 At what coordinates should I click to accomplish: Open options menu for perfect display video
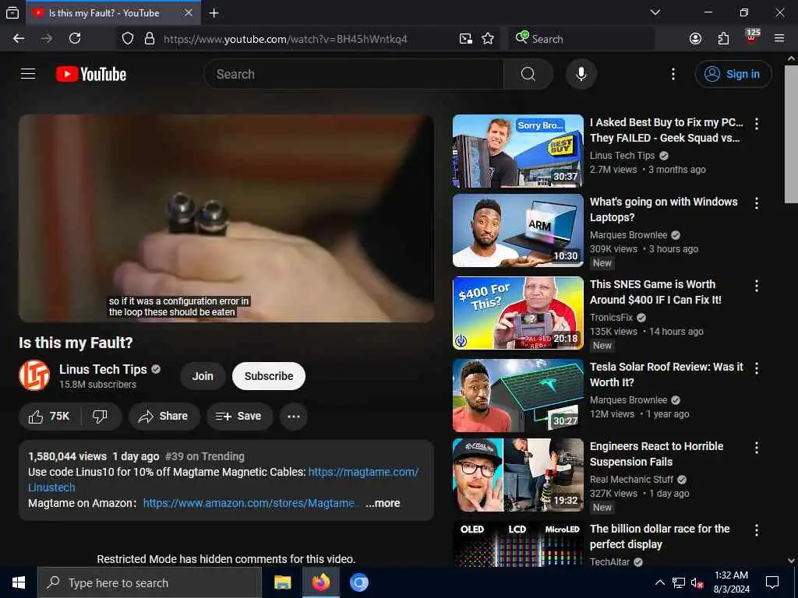(757, 530)
